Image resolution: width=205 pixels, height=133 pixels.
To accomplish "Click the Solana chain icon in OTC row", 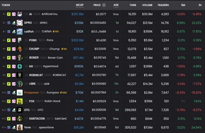I will pyautogui.click(x=9, y=110).
